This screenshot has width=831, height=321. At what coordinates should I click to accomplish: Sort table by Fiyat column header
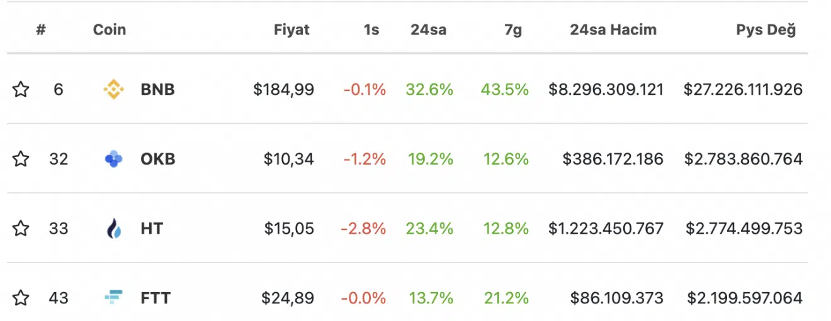(291, 30)
